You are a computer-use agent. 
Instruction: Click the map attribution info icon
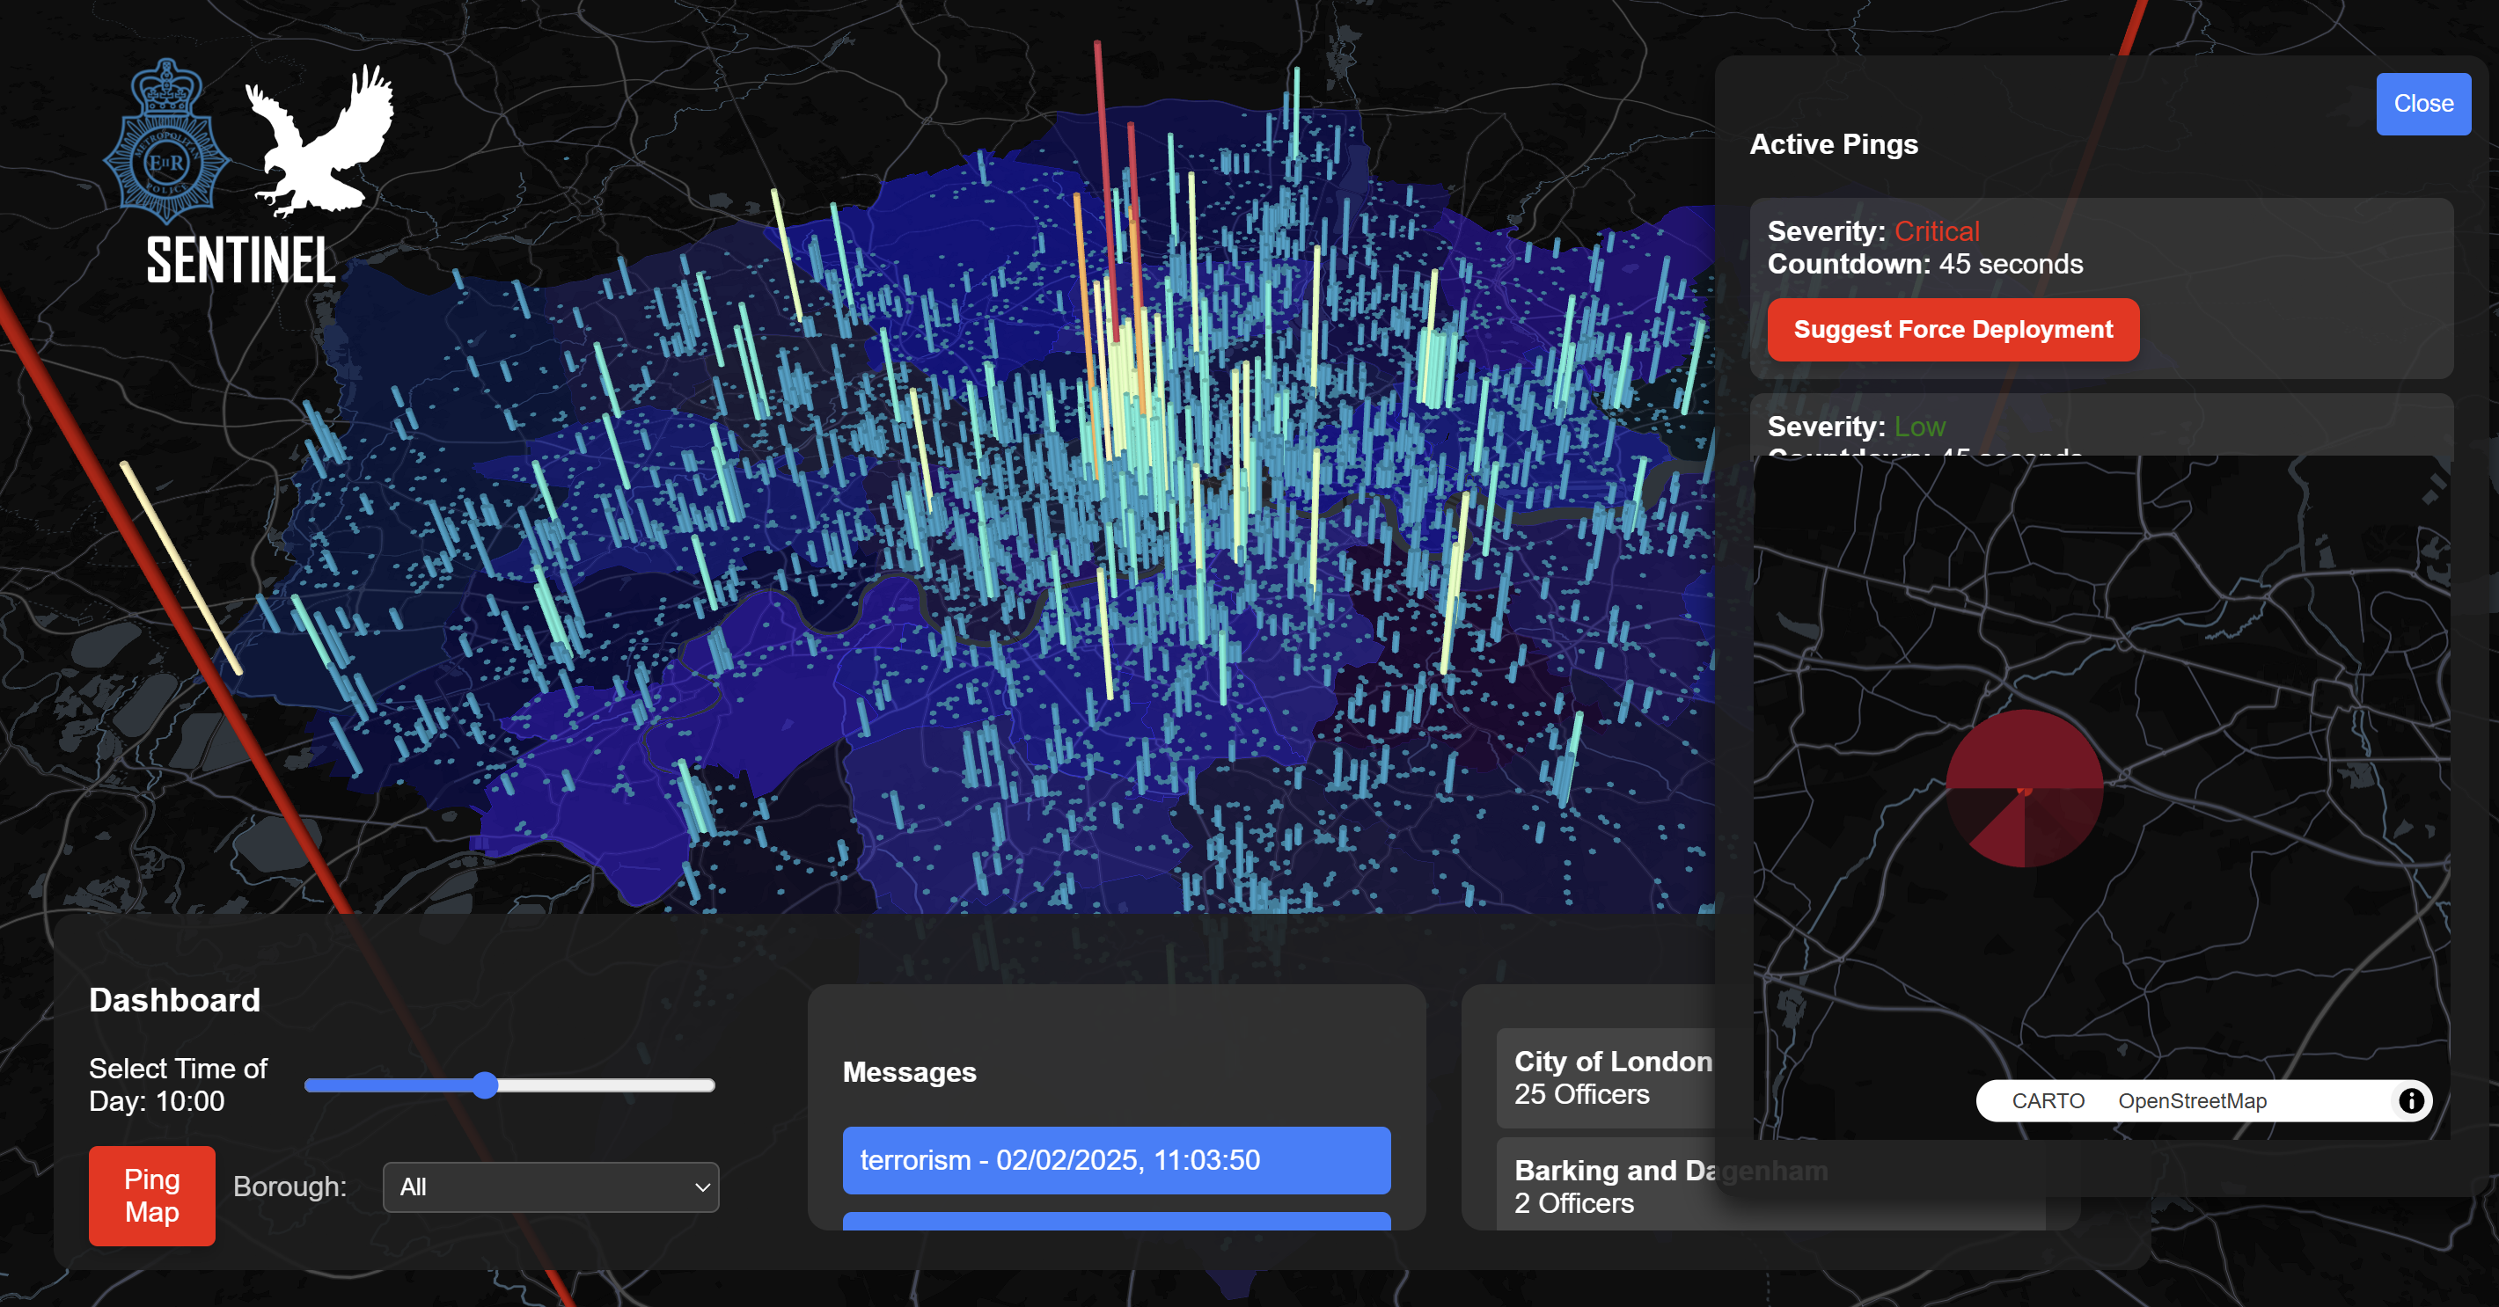pos(2411,1100)
